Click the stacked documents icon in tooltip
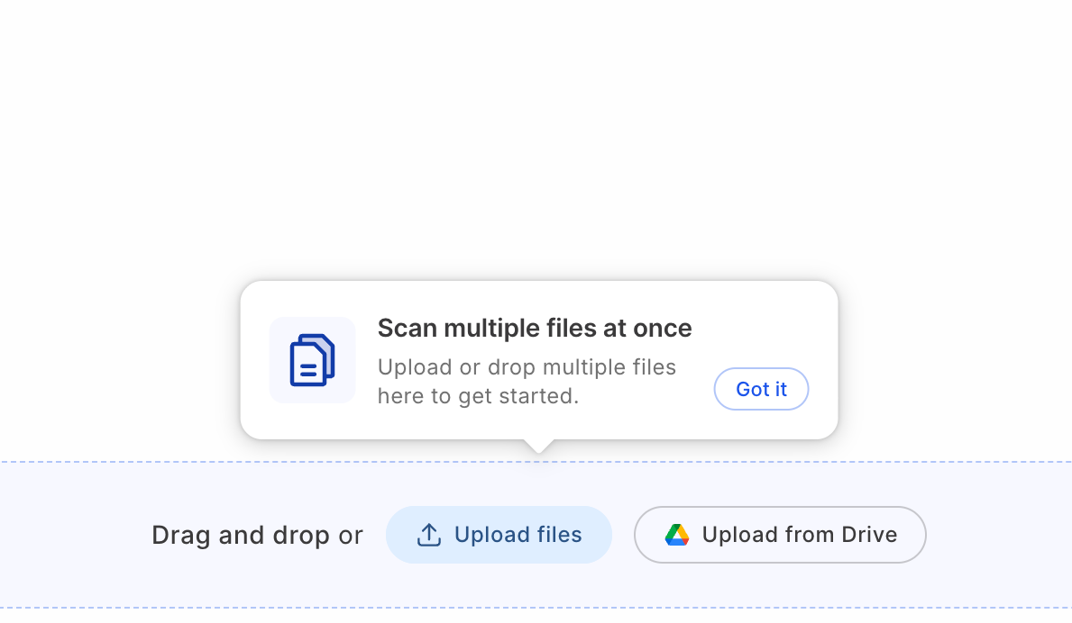Viewport: 1072px width, 623px height. (313, 360)
